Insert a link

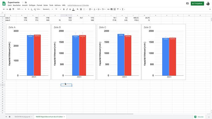pyautogui.click(x=108, y=9)
